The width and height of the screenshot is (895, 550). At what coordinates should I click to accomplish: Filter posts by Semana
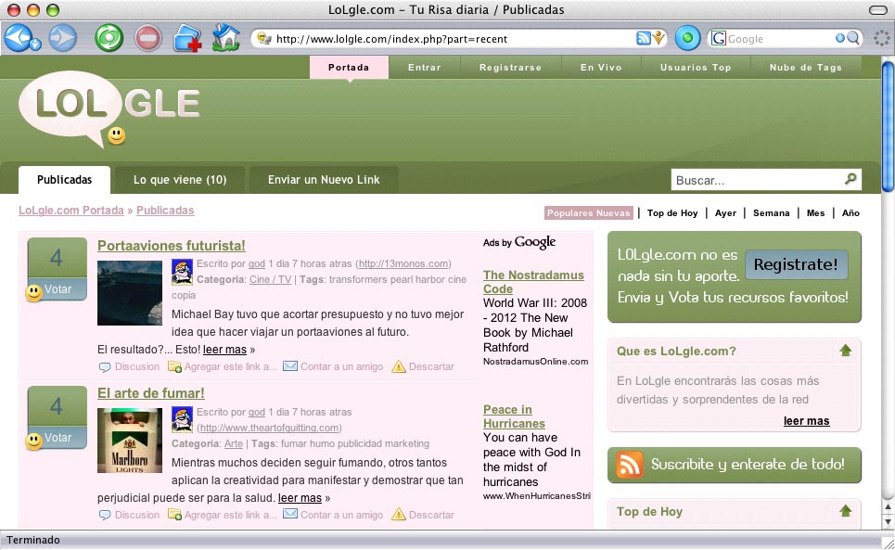(771, 212)
